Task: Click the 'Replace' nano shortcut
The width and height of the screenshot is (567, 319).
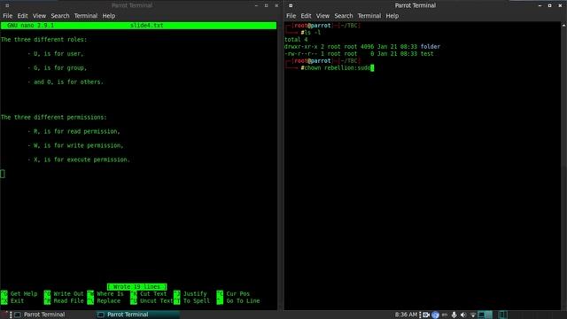Action: pyautogui.click(x=108, y=300)
